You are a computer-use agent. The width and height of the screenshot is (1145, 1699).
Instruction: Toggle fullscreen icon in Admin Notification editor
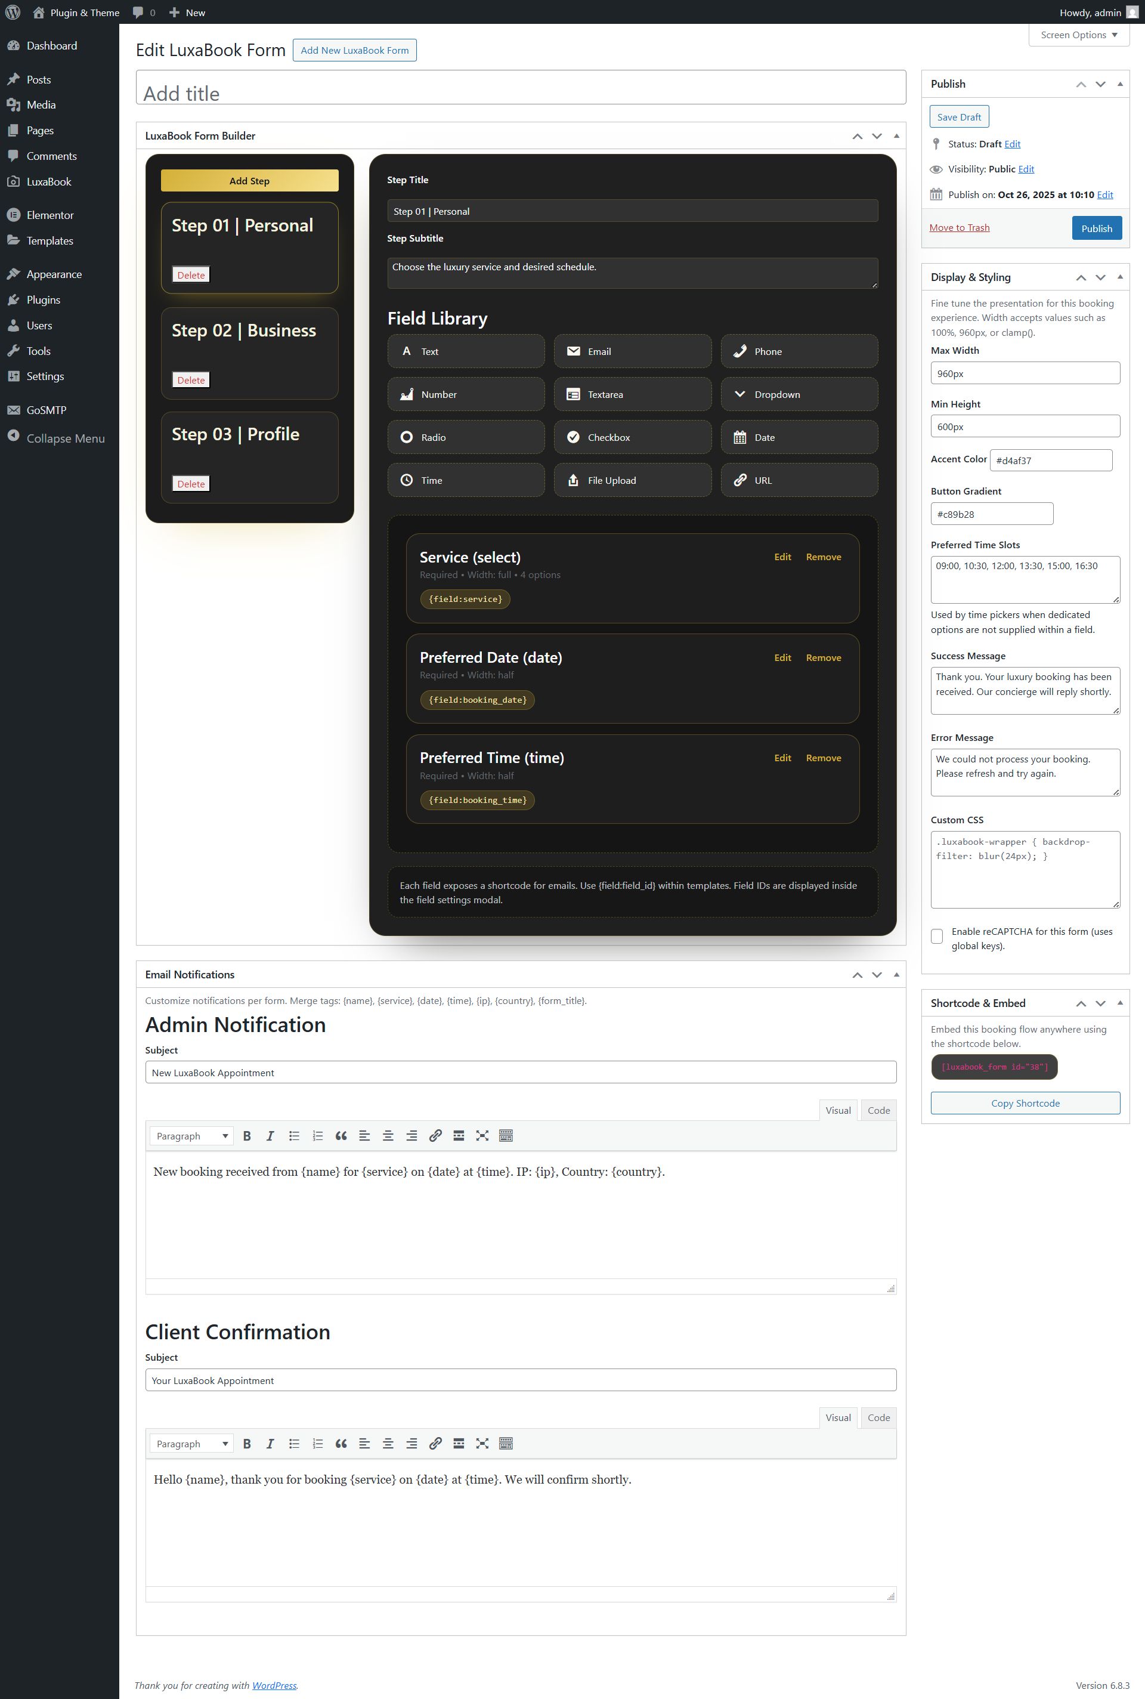(482, 1136)
